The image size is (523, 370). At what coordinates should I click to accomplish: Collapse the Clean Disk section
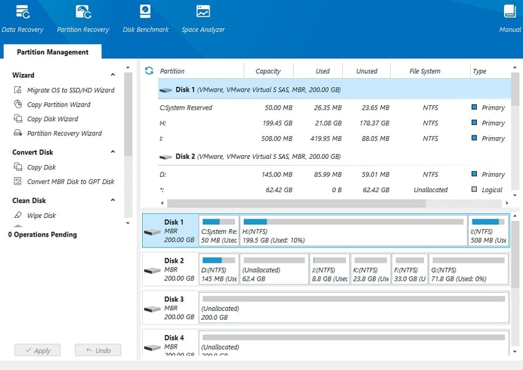coord(113,200)
